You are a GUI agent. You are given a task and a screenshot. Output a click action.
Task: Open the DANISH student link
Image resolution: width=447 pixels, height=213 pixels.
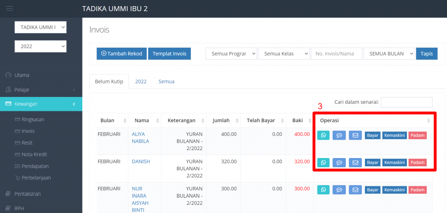point(141,161)
